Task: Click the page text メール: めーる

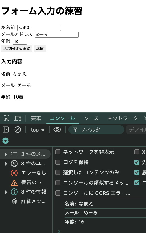Action: (x=16, y=85)
